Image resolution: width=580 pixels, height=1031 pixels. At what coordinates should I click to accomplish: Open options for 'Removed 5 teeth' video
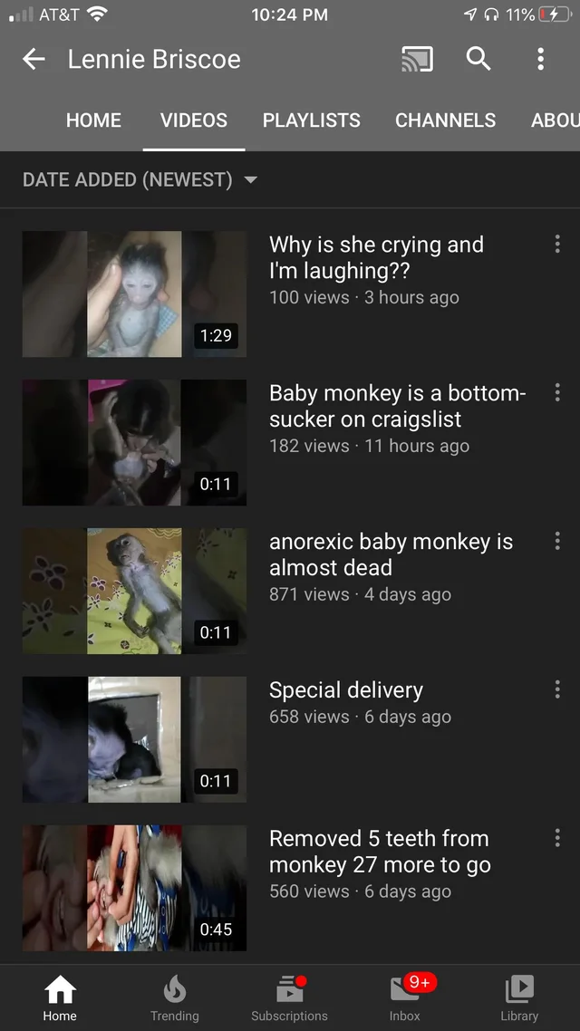[x=557, y=838]
